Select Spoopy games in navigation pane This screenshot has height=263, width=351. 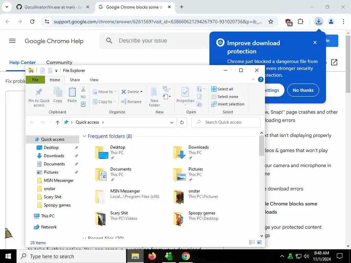pos(57,205)
